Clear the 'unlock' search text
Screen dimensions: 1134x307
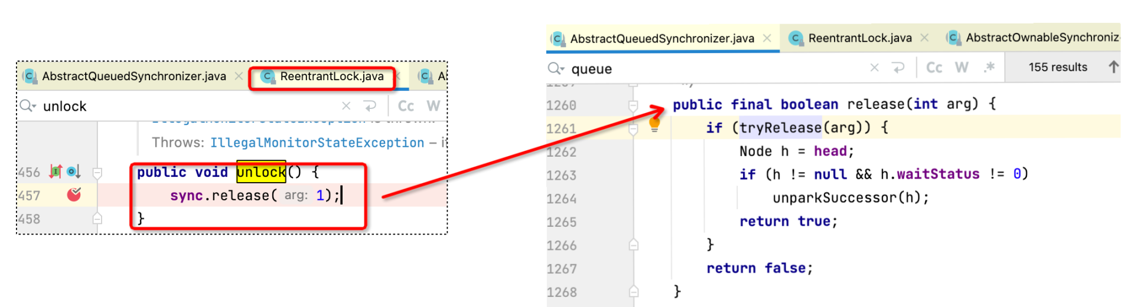346,106
